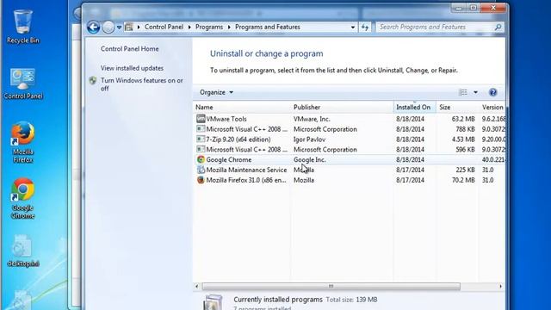Click the Firefox icon in program list
The width and height of the screenshot is (551, 310).
click(x=201, y=180)
